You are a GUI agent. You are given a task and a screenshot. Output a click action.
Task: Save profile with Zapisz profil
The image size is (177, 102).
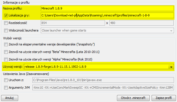point(164,98)
